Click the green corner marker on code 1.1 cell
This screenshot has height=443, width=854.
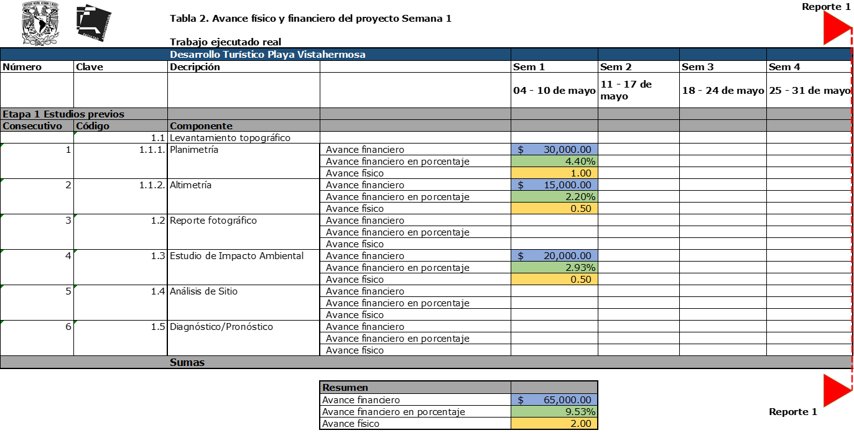pyautogui.click(x=77, y=134)
